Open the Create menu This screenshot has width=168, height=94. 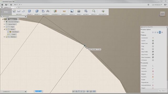tap(30, 14)
